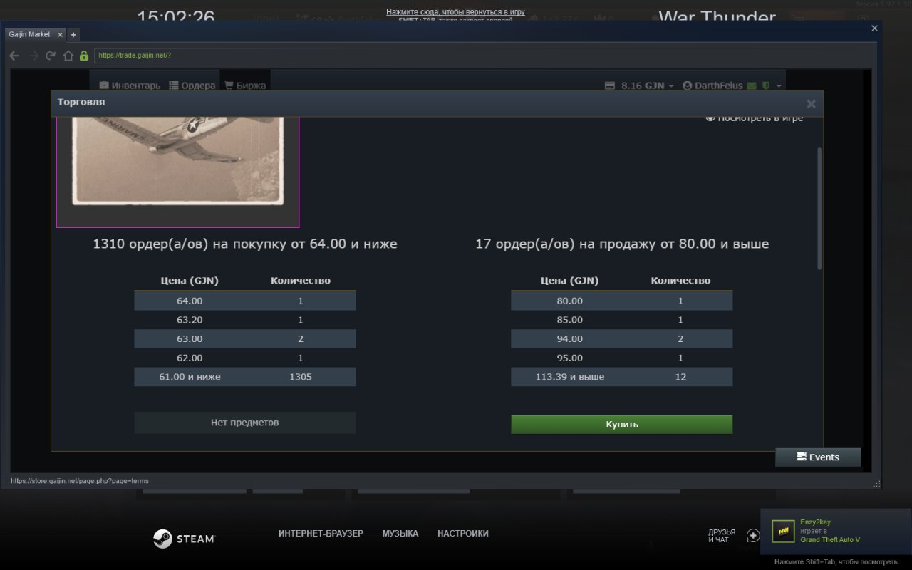912x570 pixels.
Task: Click the Events list icon
Action: (x=802, y=457)
